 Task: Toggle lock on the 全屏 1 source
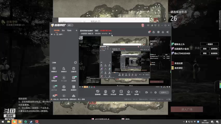tap(54, 34)
